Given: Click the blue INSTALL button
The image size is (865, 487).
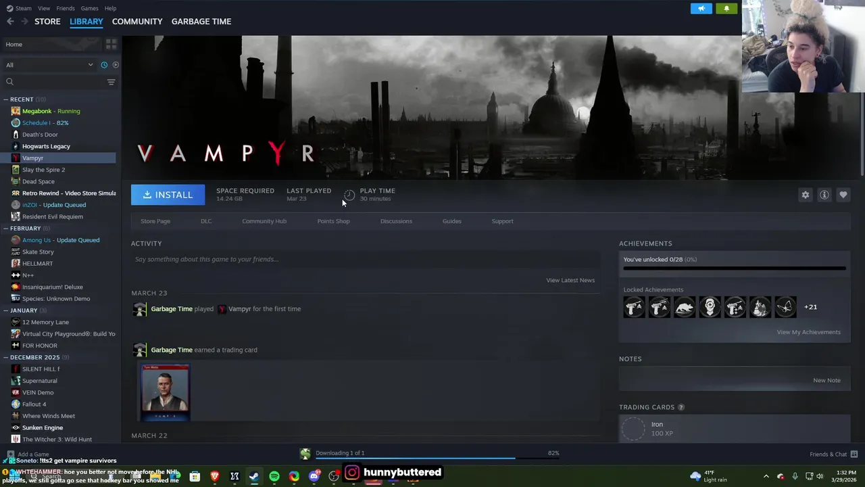Looking at the screenshot, I should tap(168, 195).
